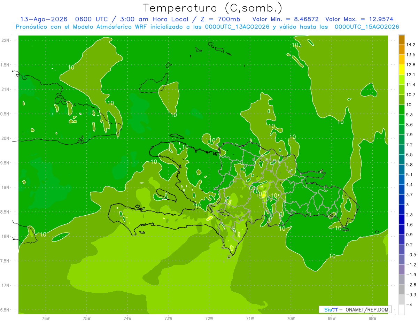Click the purple legend swatch between -1.9 and -1.2
This screenshot has height=323, width=418.
coord(402,270)
